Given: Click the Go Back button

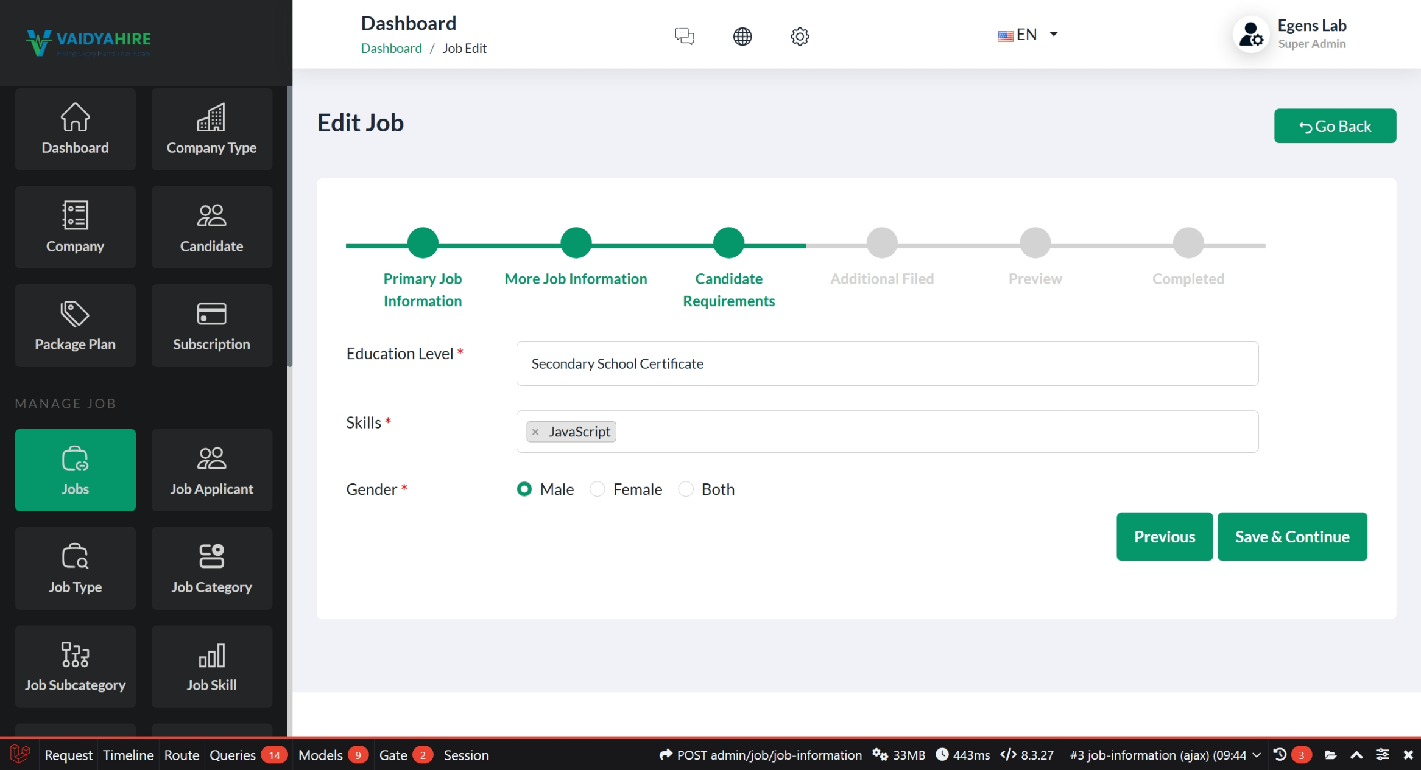Looking at the screenshot, I should click(x=1335, y=126).
